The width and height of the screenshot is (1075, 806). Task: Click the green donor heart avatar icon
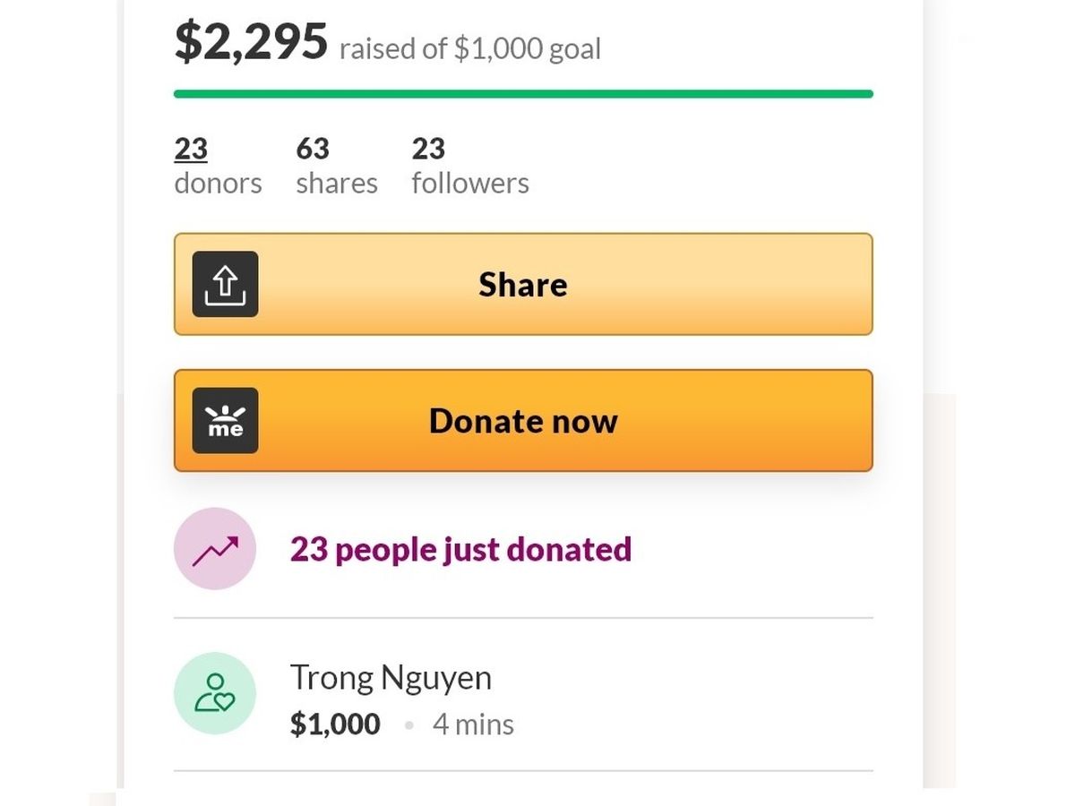point(215,694)
